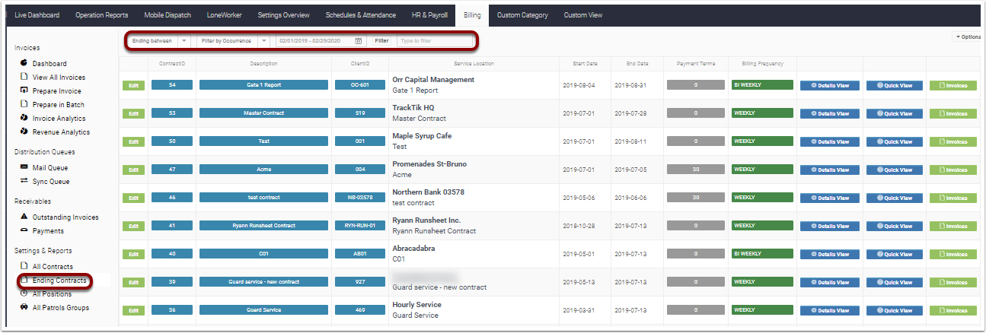Click the payment terms 30 badge for Promenades St-Bruno
The width and height of the screenshot is (986, 333).
click(x=696, y=170)
